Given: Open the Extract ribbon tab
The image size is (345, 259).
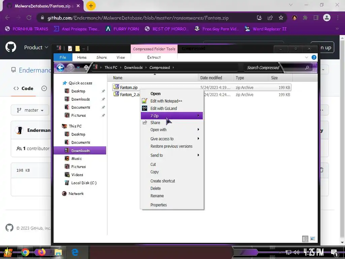Looking at the screenshot, I should 154,57.
